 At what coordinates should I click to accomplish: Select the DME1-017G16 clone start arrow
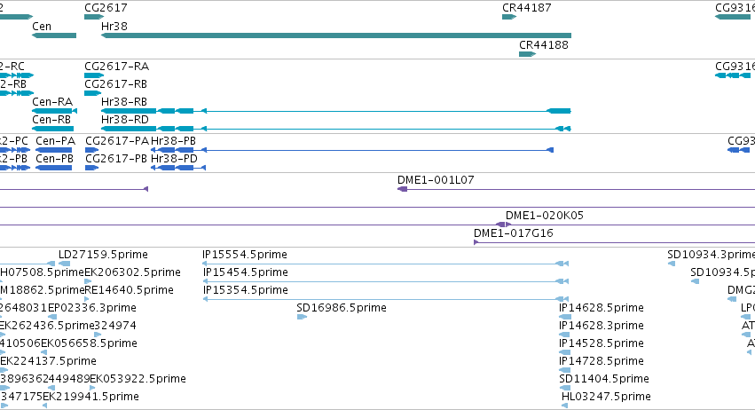coord(476,242)
